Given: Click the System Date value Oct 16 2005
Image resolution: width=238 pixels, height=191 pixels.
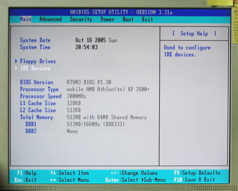Looking at the screenshot, I should click(x=91, y=40).
